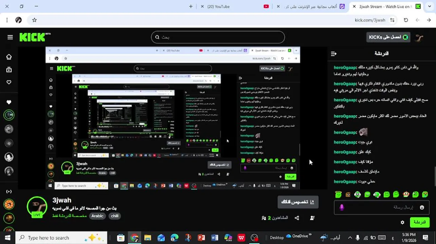Click the chat panel scrollbar
Viewport: 436px width, 244px height.
435,176
